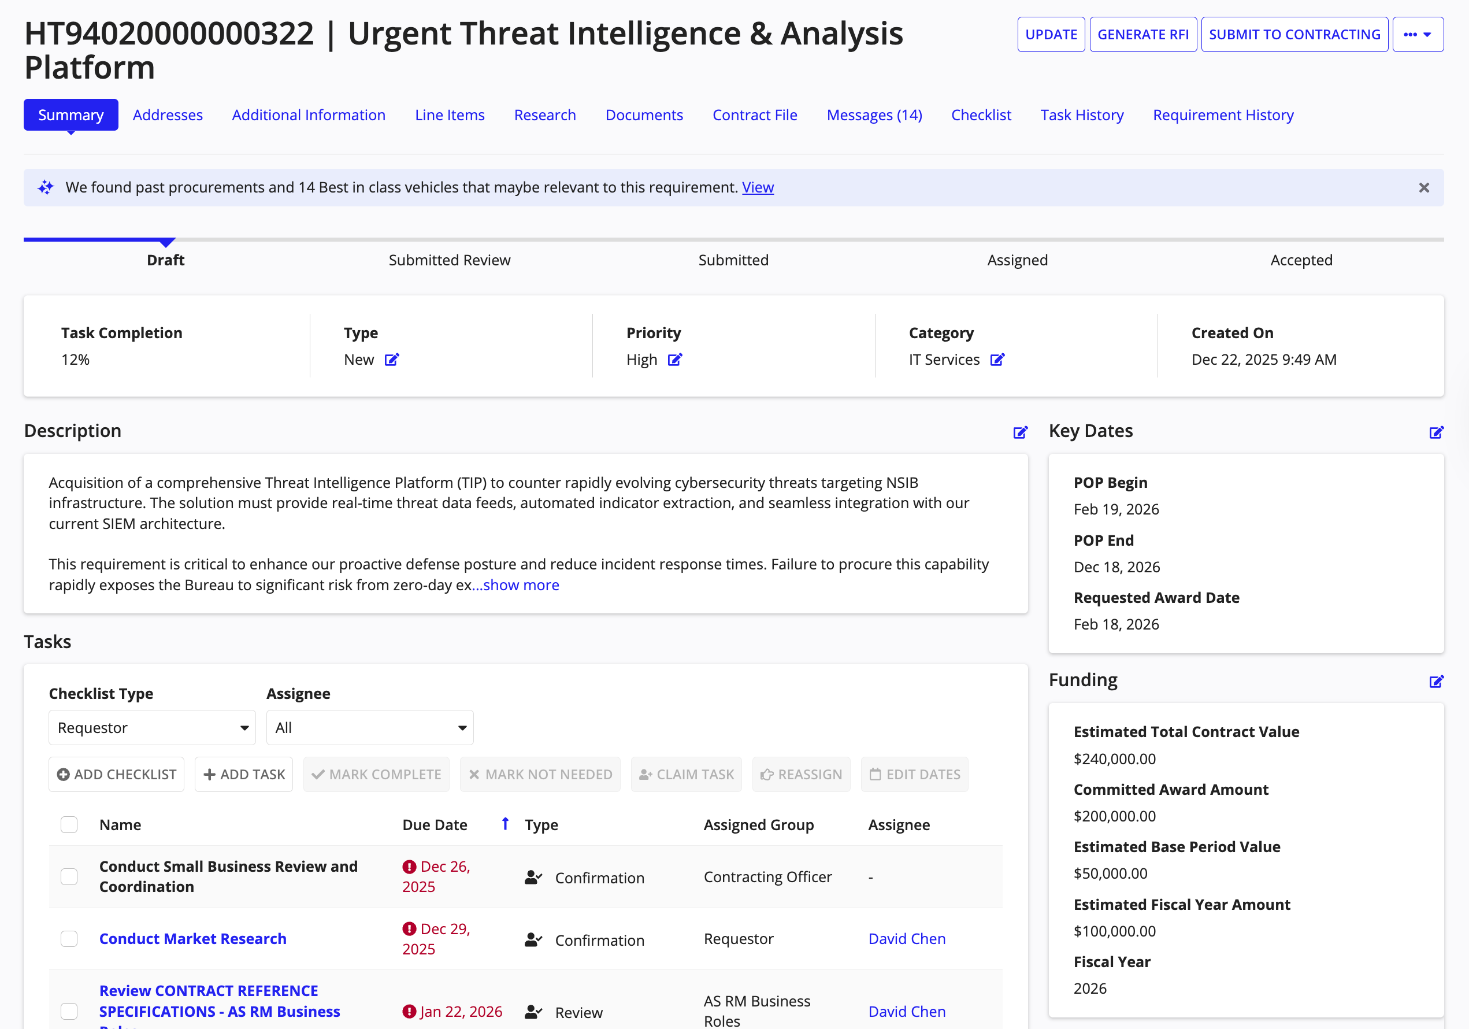Click the Review type icon for Contract Reference row
Viewport: 1469px width, 1029px height.
tap(533, 1012)
